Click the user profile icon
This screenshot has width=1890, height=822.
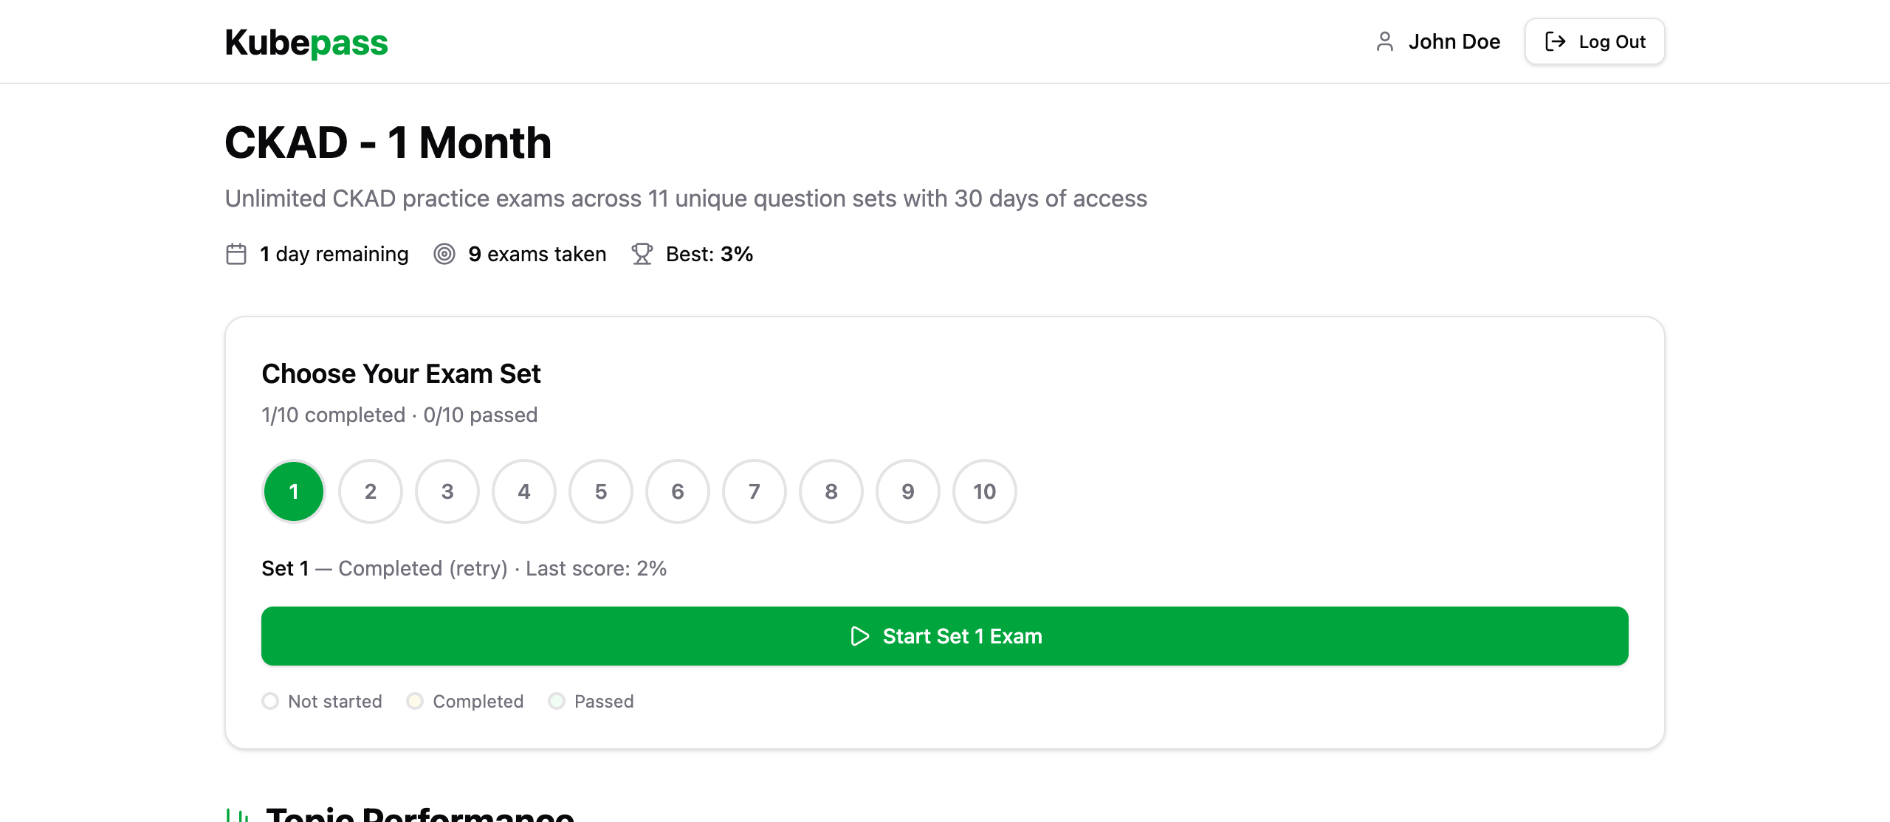[x=1384, y=41]
